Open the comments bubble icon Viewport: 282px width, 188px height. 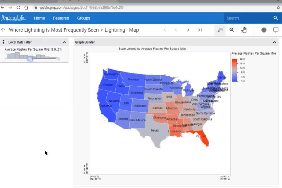tap(276, 30)
